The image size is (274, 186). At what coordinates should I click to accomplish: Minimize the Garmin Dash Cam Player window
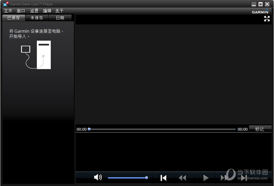tap(254, 4)
